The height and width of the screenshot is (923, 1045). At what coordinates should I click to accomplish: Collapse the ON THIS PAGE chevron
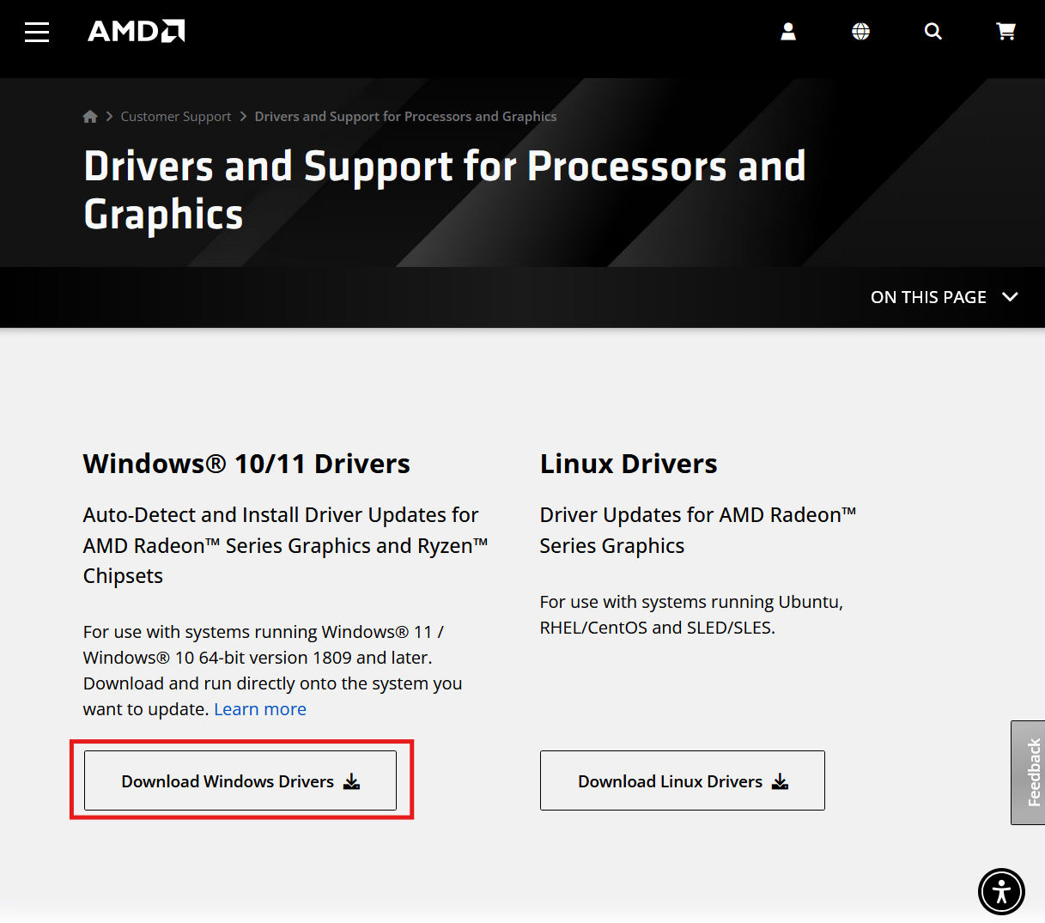point(1010,297)
